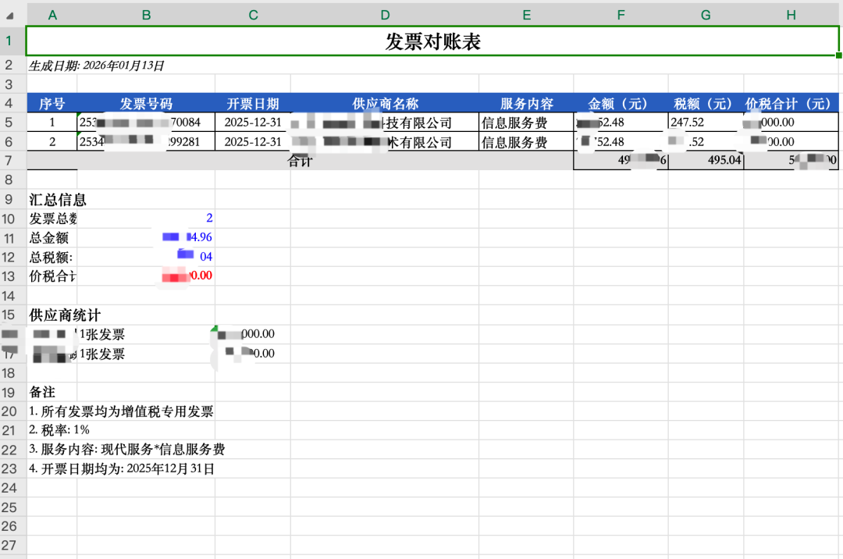Select the 汇总信息 section heading

click(58, 200)
